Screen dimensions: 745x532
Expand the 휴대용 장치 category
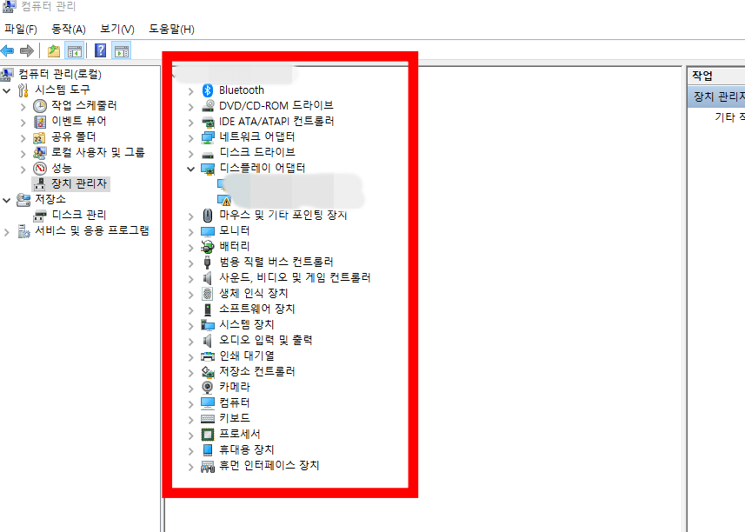click(x=190, y=451)
